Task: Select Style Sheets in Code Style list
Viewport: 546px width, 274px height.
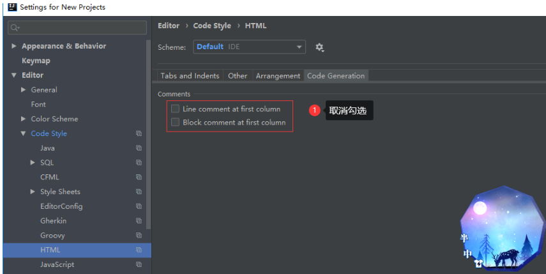Action: [x=60, y=192]
